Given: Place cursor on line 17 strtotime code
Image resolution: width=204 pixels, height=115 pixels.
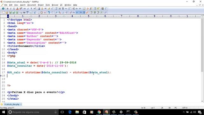Looking at the screenshot, I should tap(59, 73).
